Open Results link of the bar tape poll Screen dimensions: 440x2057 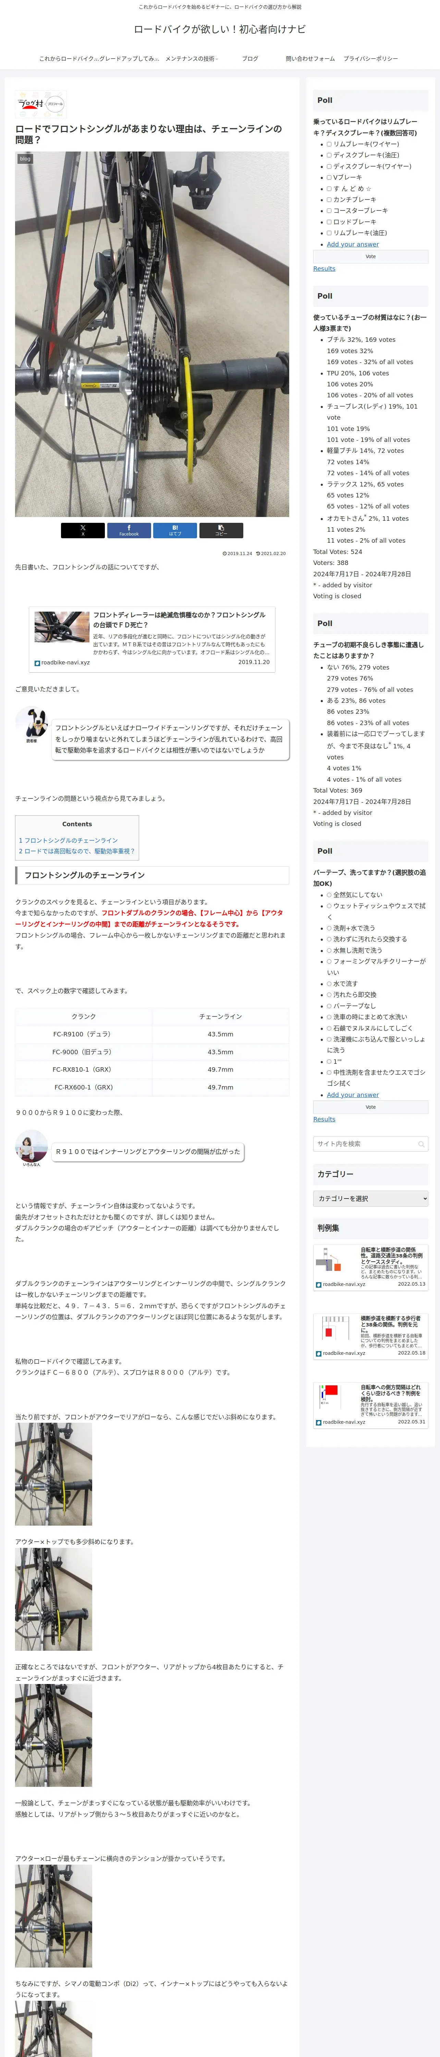pyautogui.click(x=324, y=1120)
